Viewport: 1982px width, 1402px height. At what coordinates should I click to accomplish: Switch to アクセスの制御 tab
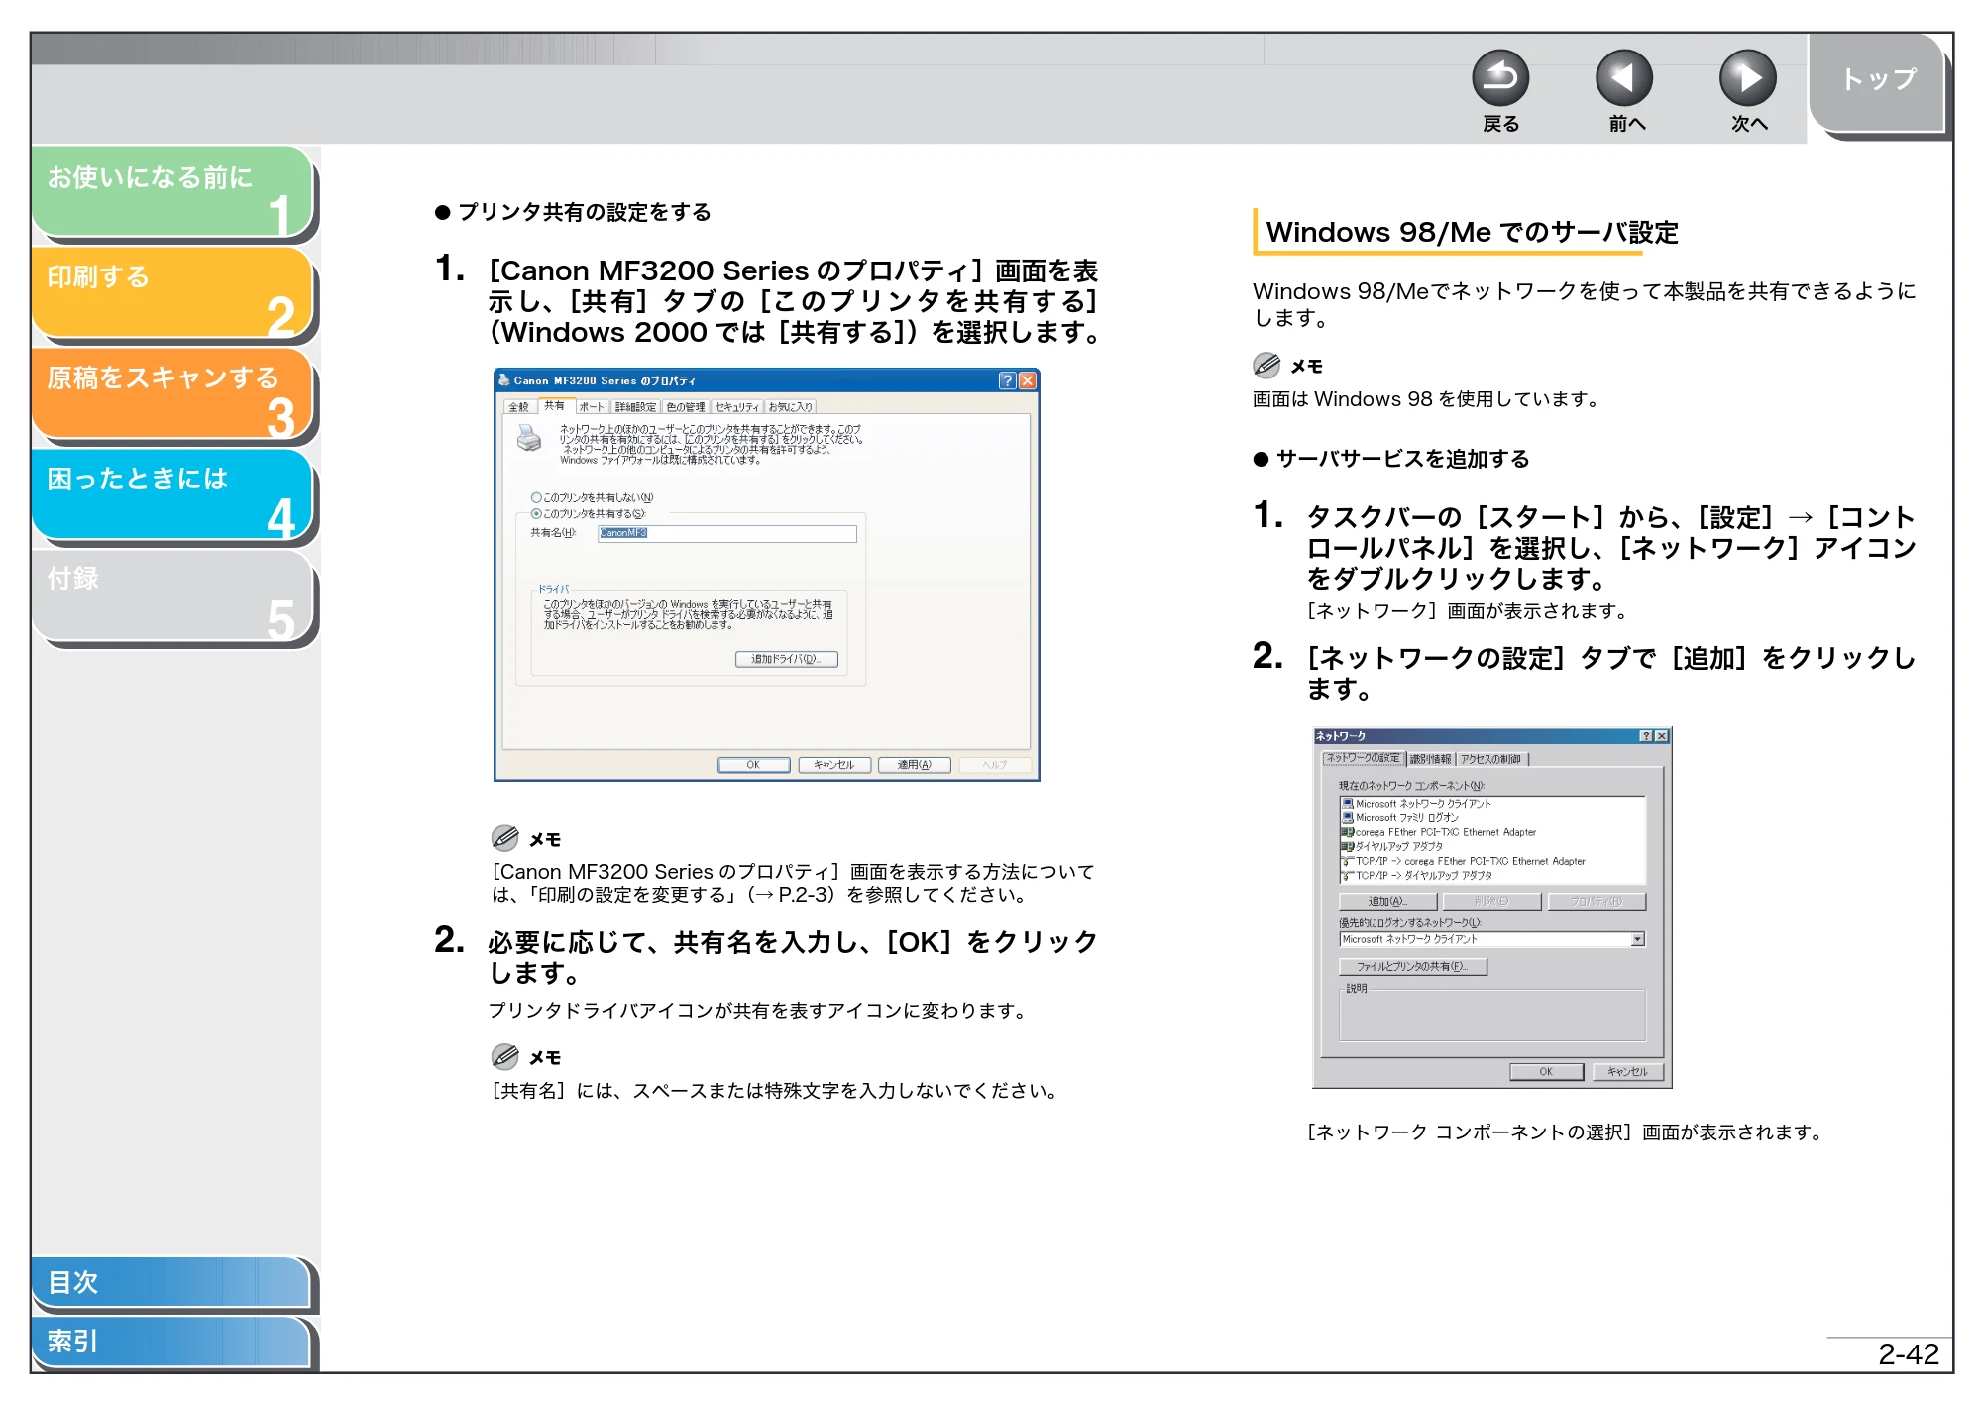[x=1490, y=759]
